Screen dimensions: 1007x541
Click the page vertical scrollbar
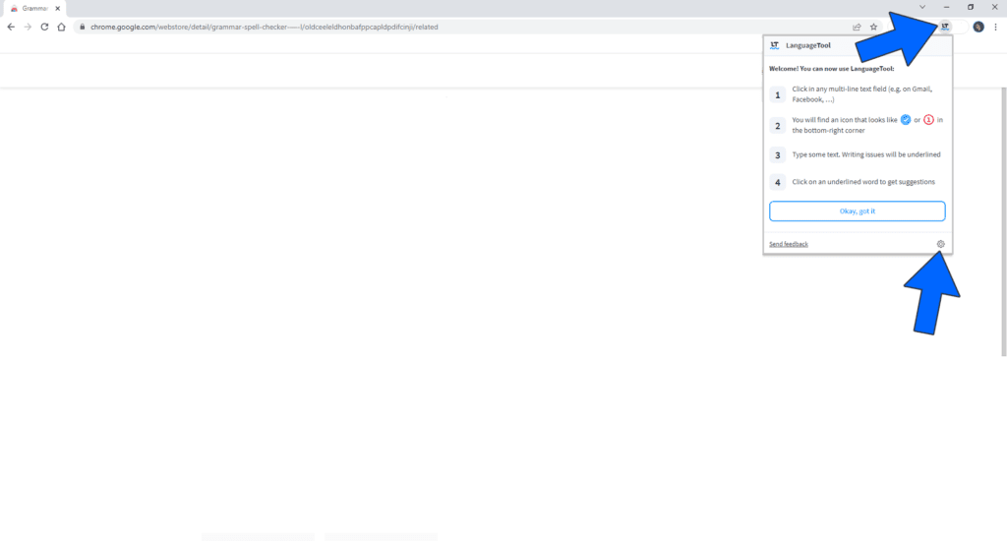[1004, 221]
